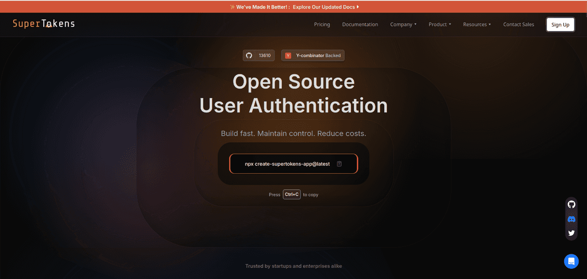Open the Documentation menu item
This screenshot has width=587, height=279.
coord(360,24)
